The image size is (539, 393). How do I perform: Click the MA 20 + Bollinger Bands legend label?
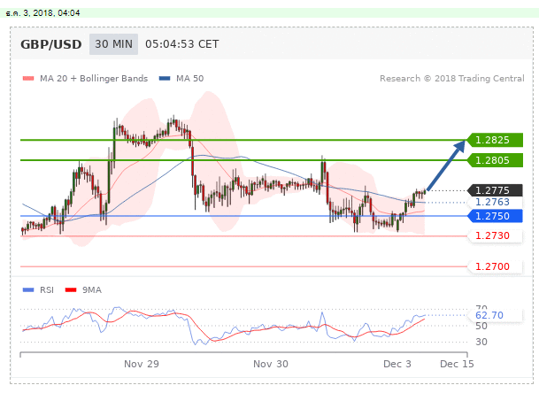pos(94,79)
